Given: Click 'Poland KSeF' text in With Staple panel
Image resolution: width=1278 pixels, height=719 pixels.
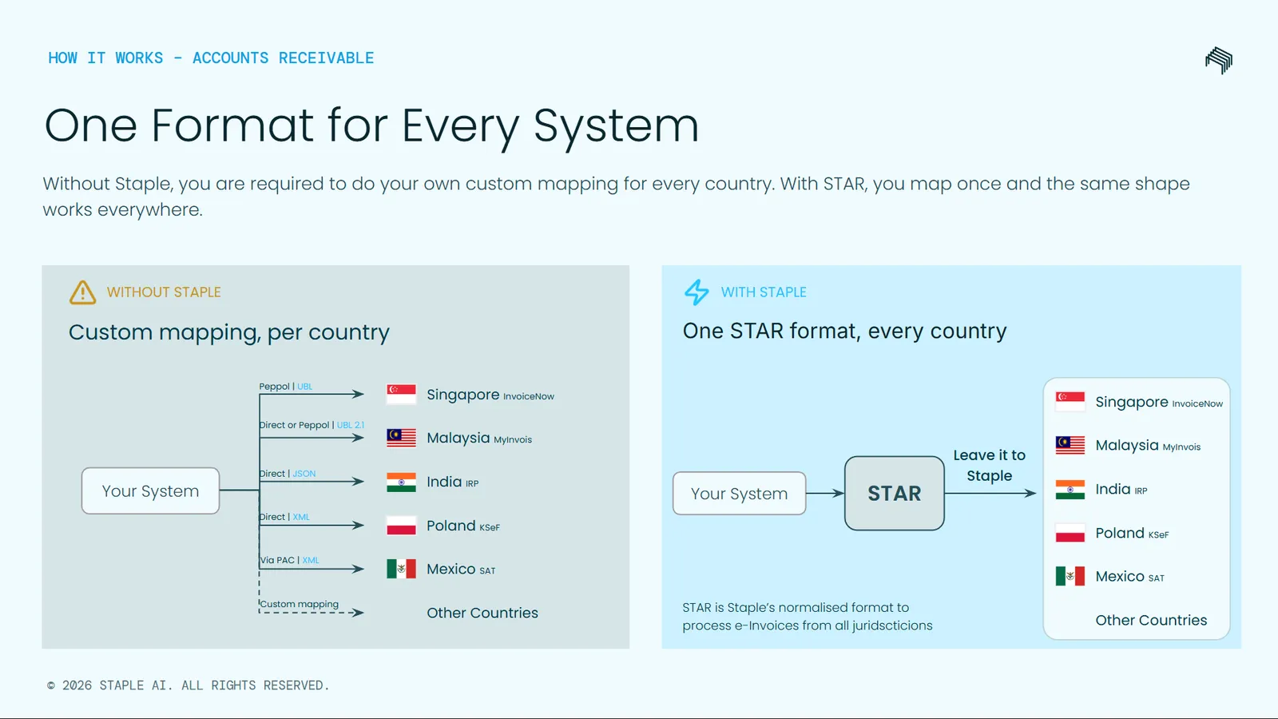Looking at the screenshot, I should (1132, 533).
